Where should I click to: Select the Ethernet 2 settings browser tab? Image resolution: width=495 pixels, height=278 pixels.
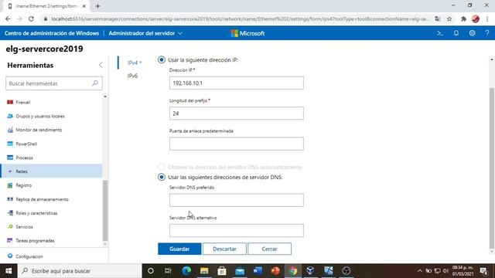pyautogui.click(x=46, y=6)
